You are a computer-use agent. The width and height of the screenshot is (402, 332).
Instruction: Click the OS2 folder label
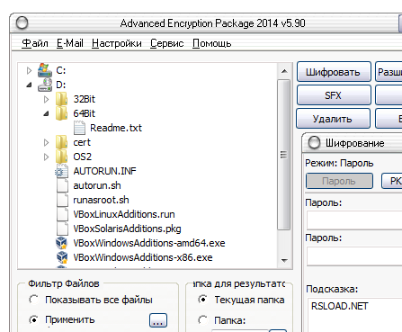click(83, 157)
